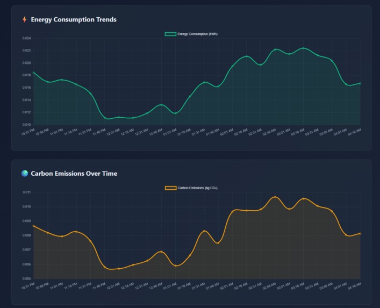
Task: Click the carbon data point at 10:31 PM
Action: [x=34, y=226]
